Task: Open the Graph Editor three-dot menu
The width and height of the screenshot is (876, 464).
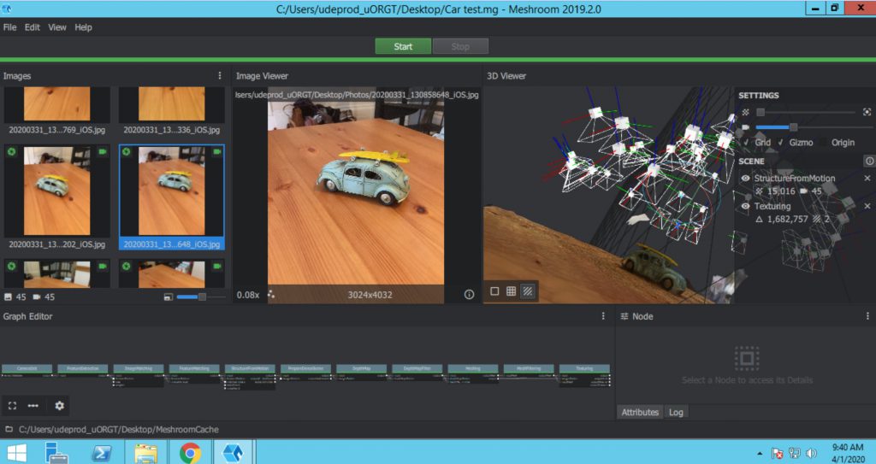Action: [x=603, y=316]
